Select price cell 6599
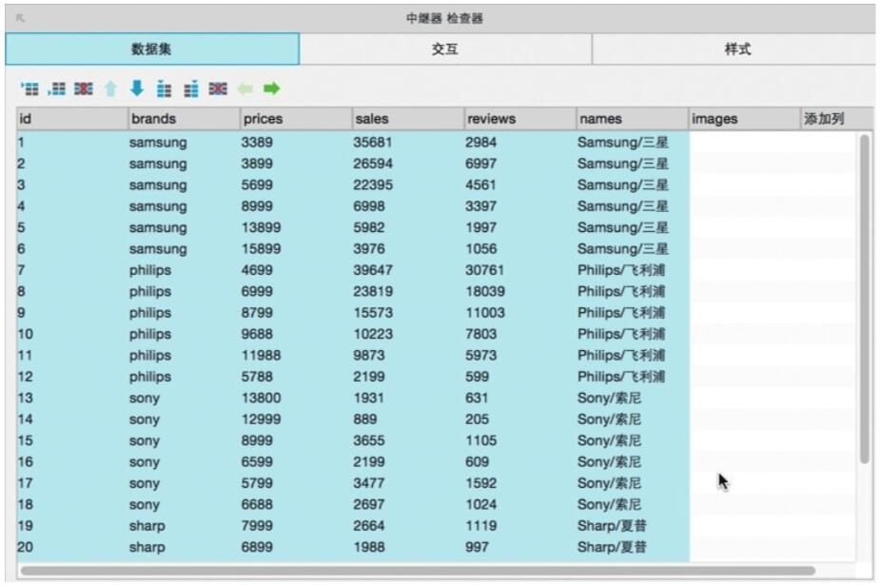Viewport: 881px width, 585px height. [257, 462]
